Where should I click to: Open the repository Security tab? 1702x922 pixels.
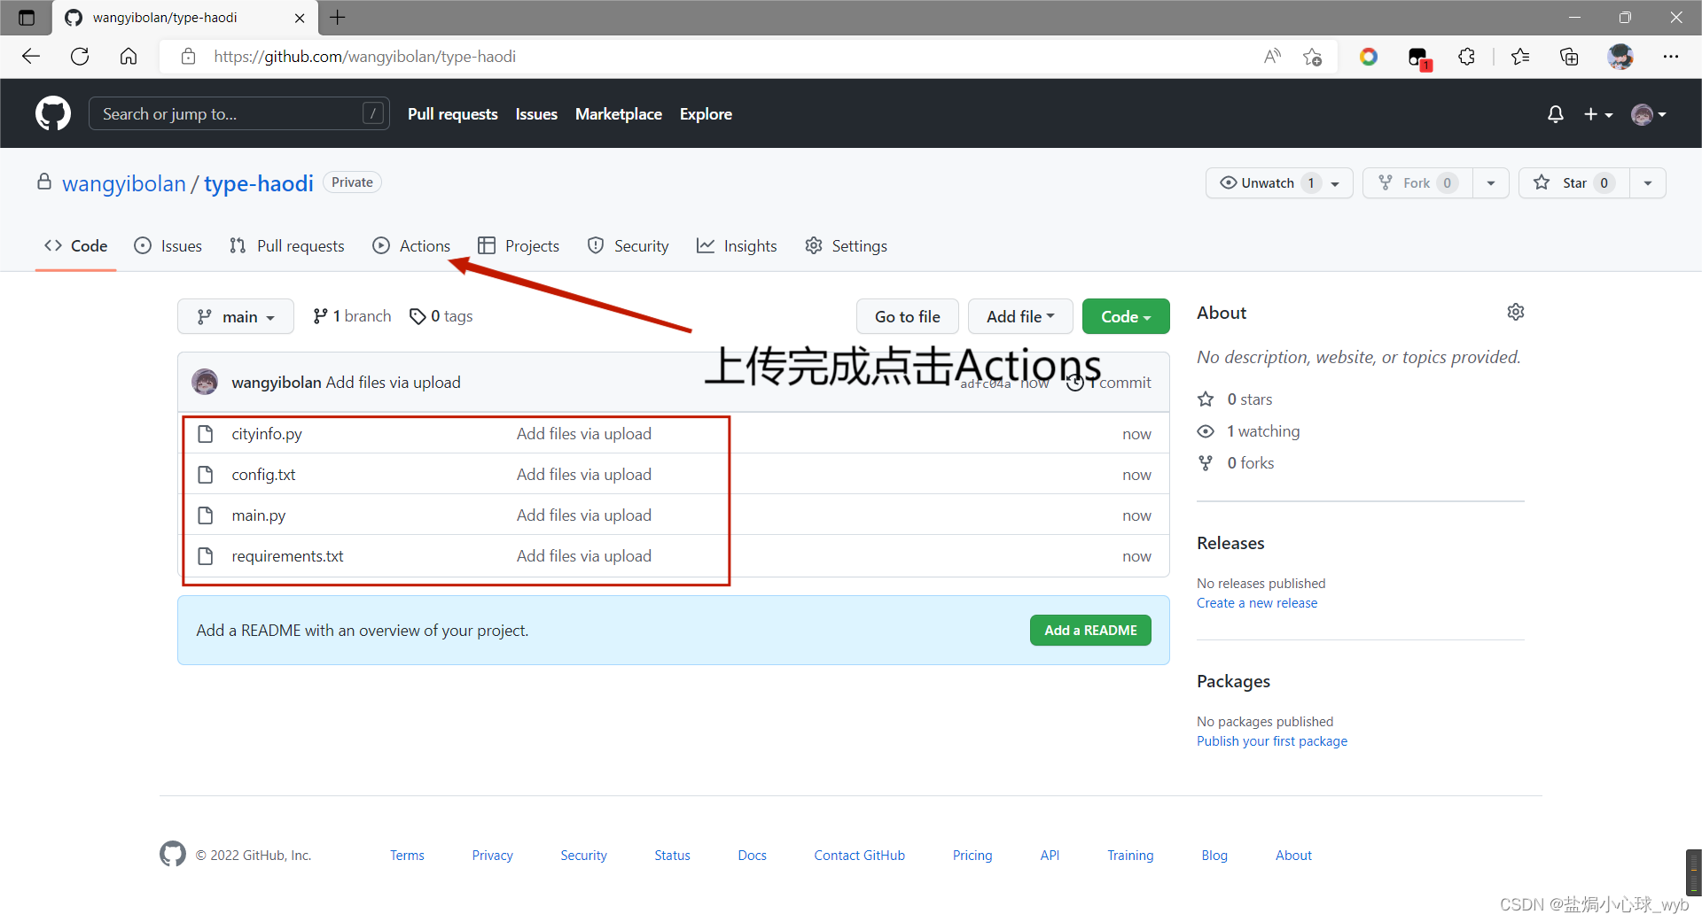628,245
